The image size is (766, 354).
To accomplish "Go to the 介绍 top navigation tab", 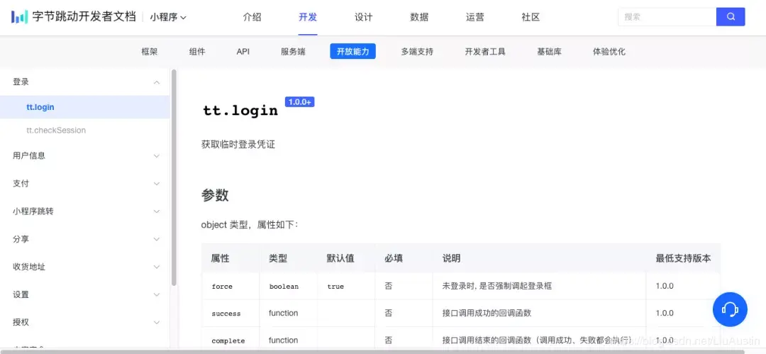I will [x=252, y=17].
